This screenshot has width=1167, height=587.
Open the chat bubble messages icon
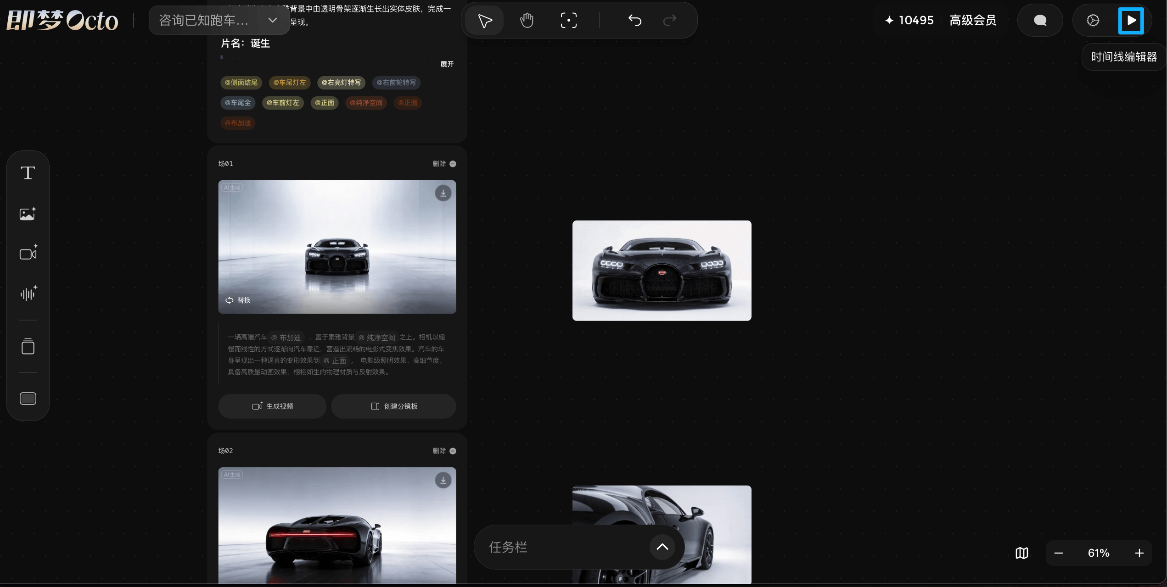pyautogui.click(x=1040, y=20)
